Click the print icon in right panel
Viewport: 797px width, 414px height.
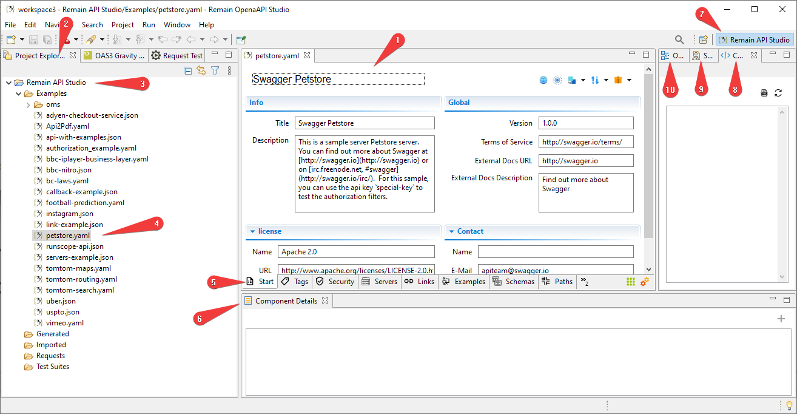(x=764, y=93)
